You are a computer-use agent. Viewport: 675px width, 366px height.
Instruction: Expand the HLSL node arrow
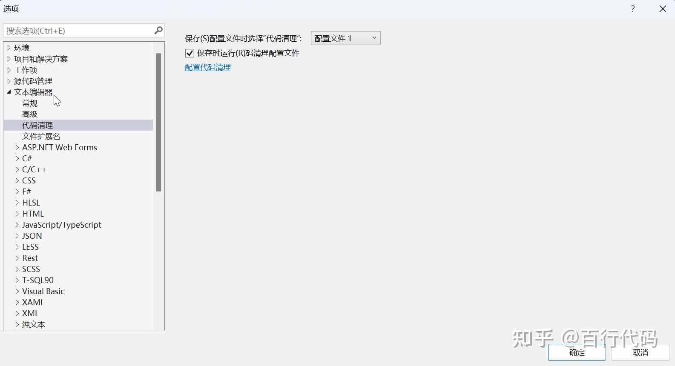point(17,203)
